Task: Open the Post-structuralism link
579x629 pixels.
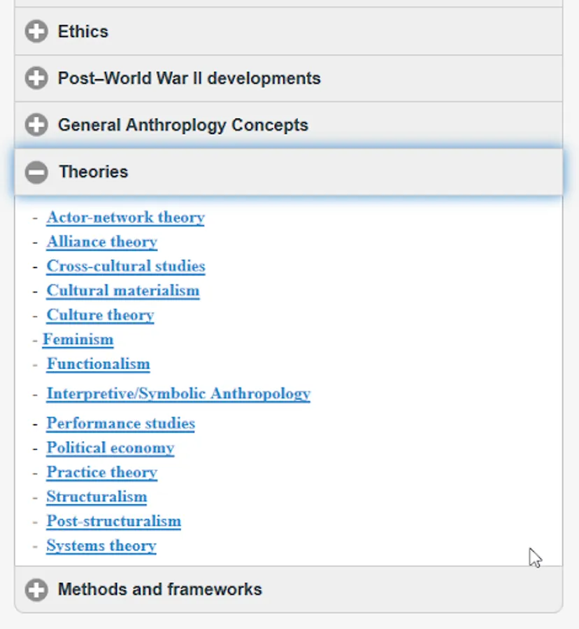Action: pyautogui.click(x=114, y=521)
